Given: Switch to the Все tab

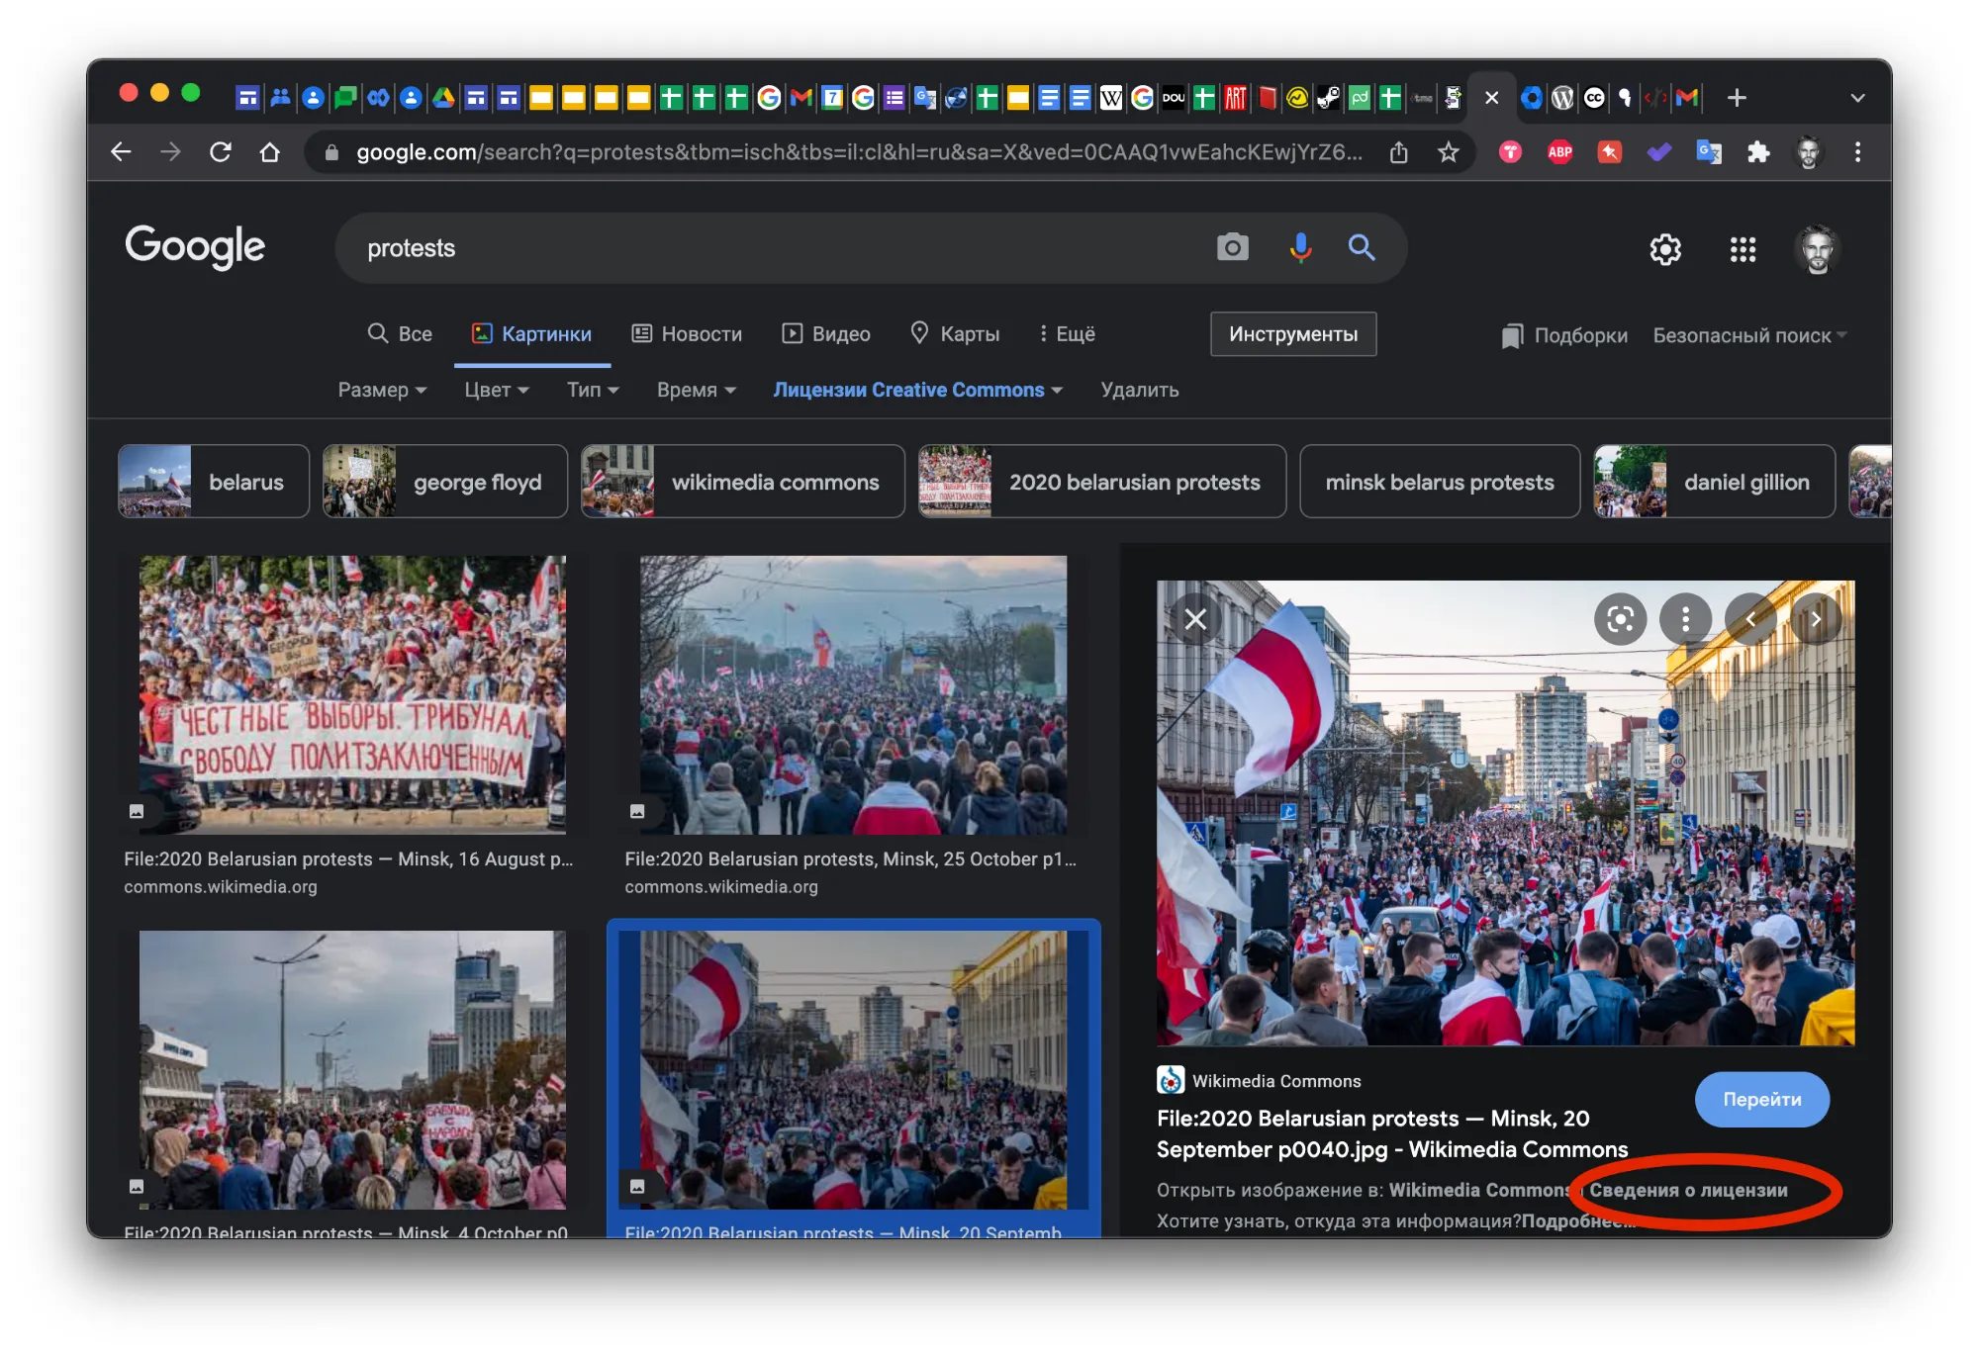Looking at the screenshot, I should pos(400,334).
